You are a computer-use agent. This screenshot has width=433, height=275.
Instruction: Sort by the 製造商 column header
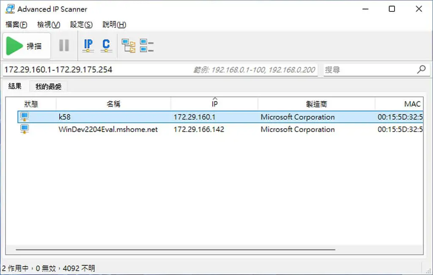(316, 104)
